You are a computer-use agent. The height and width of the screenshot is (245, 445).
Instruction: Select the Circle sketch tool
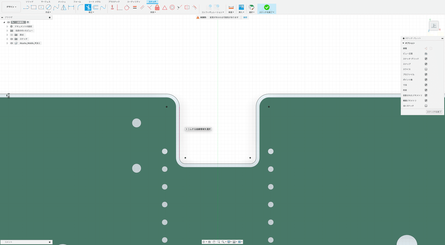tap(49, 7)
